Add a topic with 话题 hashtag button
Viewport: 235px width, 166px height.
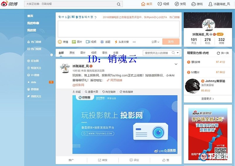tap(105, 42)
